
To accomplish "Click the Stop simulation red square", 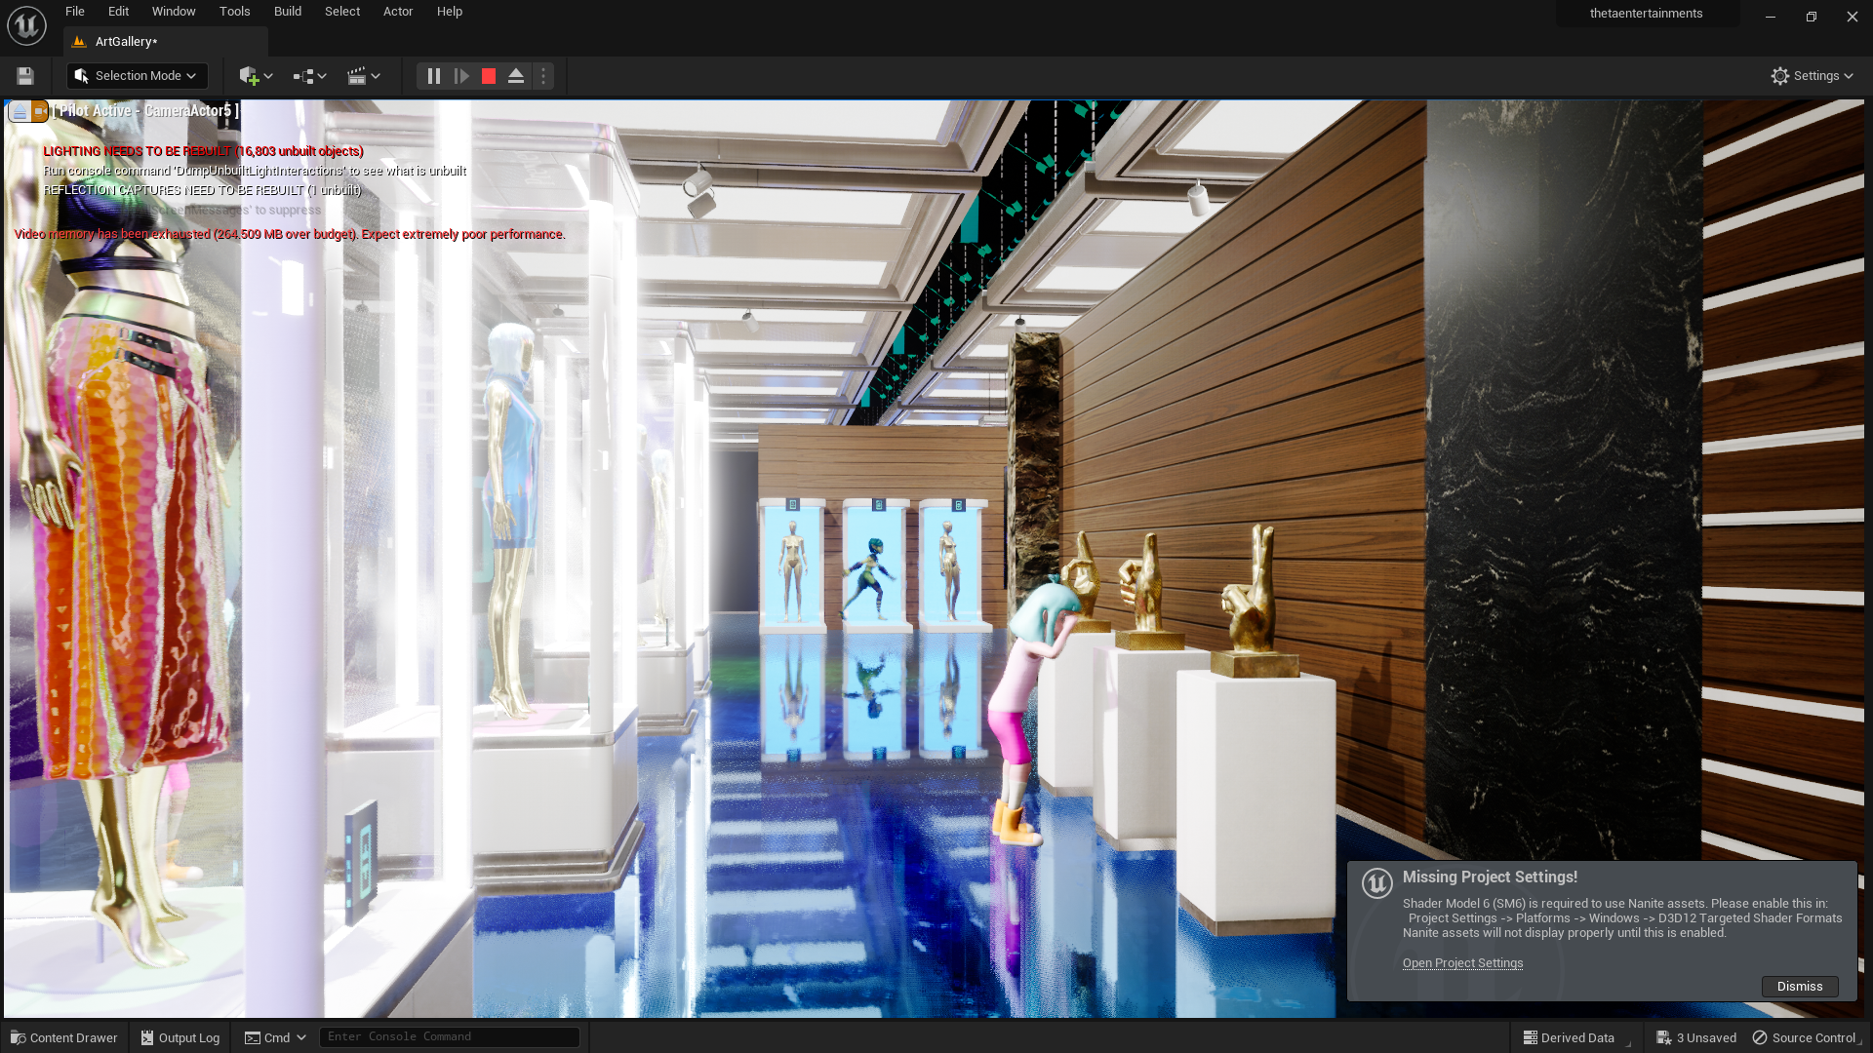I will click(x=489, y=76).
